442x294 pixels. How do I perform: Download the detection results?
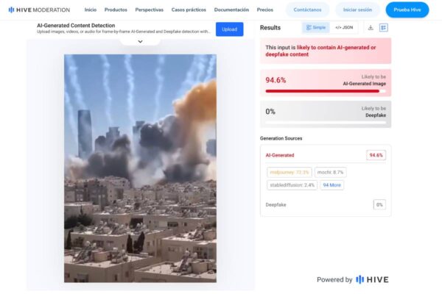(371, 27)
